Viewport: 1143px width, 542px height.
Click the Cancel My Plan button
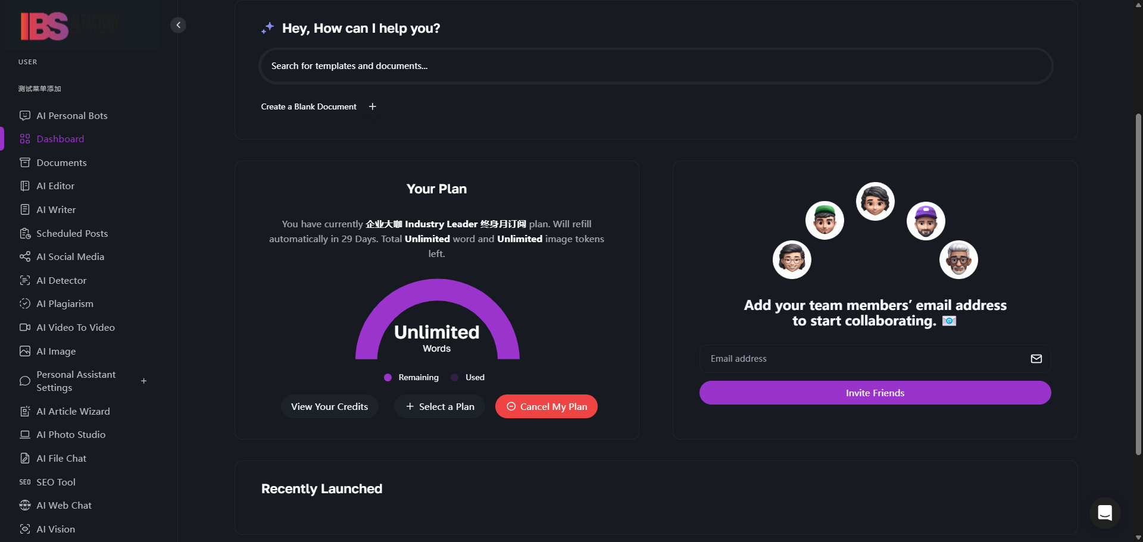pyautogui.click(x=546, y=406)
